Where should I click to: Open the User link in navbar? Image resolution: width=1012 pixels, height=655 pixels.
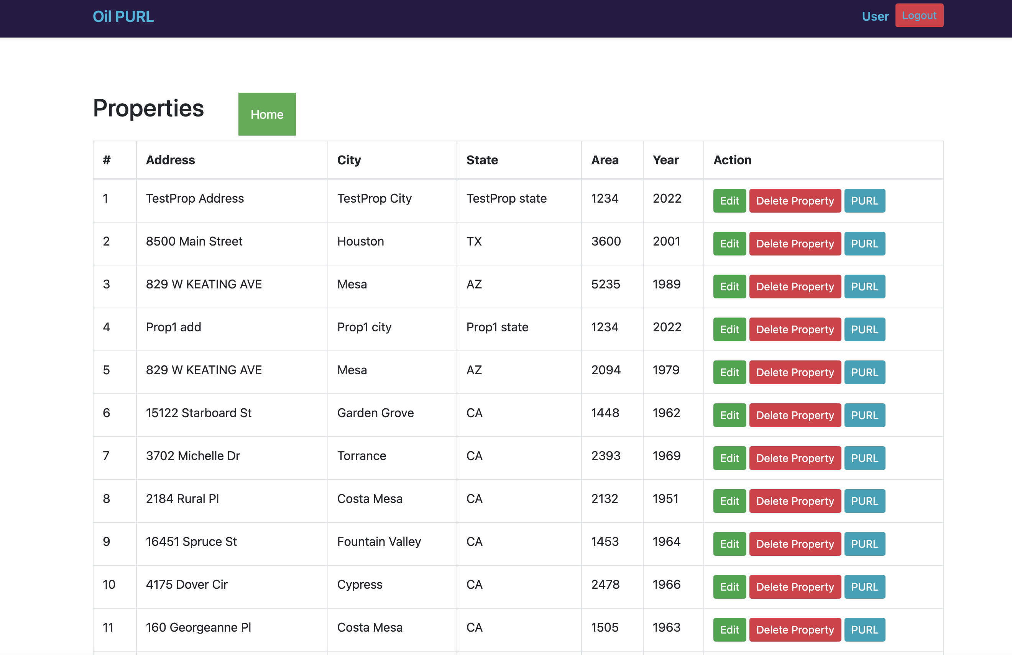(x=875, y=16)
